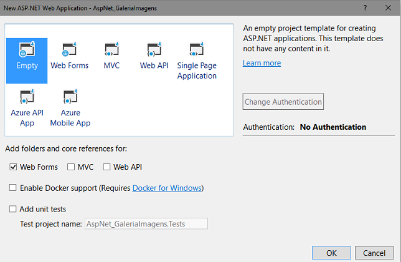Tick the Web API core references checkbox
This screenshot has width=401, height=262.
pos(106,167)
